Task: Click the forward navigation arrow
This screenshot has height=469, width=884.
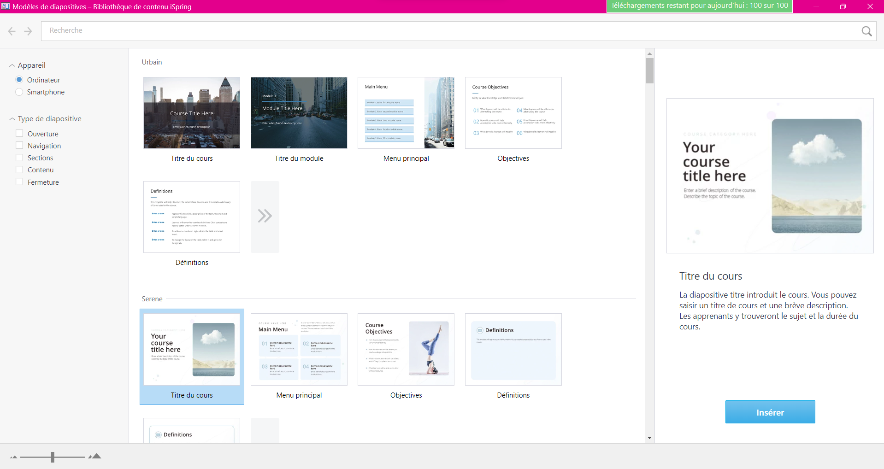Action: click(28, 31)
